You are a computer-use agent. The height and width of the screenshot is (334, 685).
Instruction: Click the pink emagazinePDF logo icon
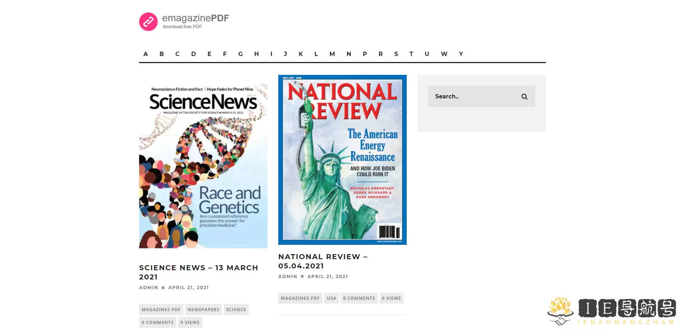click(x=148, y=21)
